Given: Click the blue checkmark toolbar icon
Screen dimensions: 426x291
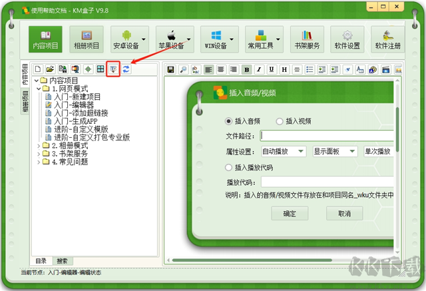Looking at the screenshot, I should coord(347,70).
